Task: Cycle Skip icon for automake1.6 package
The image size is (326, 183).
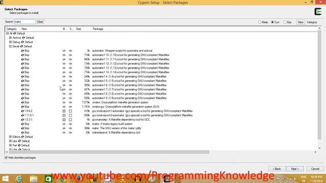Action: click(22, 85)
